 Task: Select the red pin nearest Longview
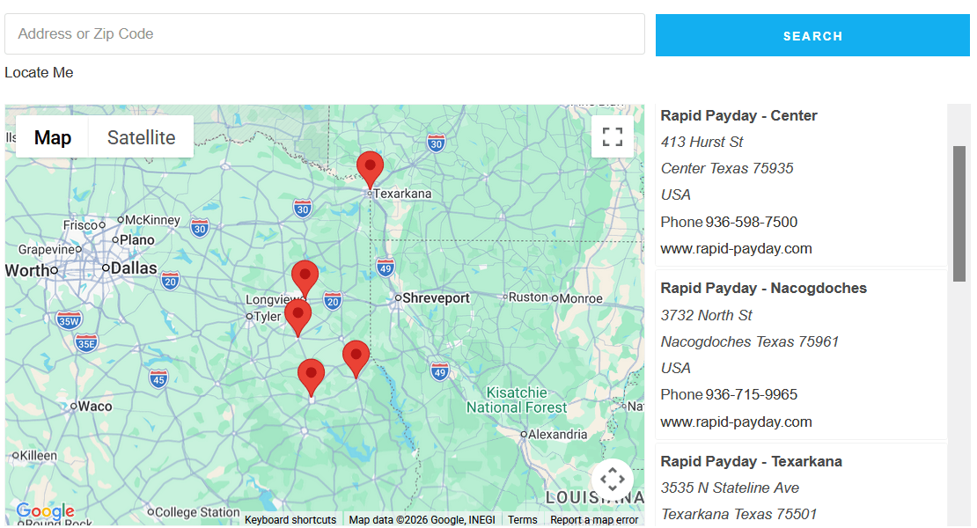click(x=305, y=278)
